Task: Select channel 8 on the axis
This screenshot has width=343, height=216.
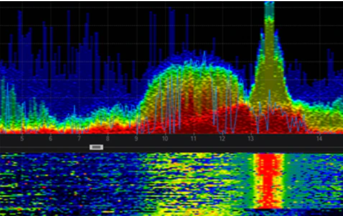Action: tap(108, 139)
